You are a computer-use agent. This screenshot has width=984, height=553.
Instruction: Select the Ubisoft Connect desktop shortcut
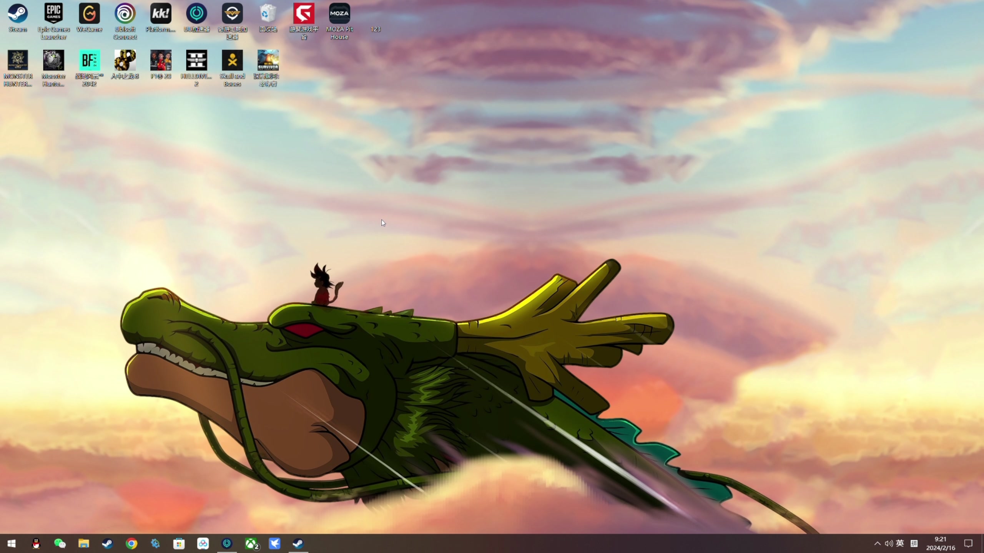125,14
